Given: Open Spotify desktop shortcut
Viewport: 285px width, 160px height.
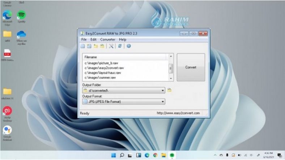Looking at the screenshot, I should pos(21,16).
